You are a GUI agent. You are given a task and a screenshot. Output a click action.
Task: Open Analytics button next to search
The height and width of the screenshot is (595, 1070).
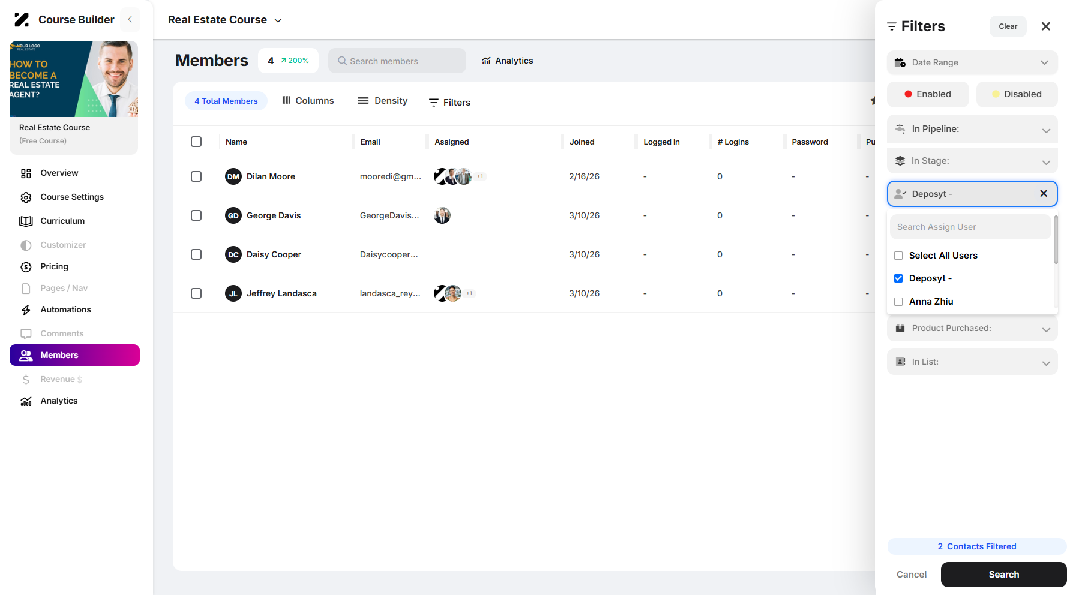(508, 61)
